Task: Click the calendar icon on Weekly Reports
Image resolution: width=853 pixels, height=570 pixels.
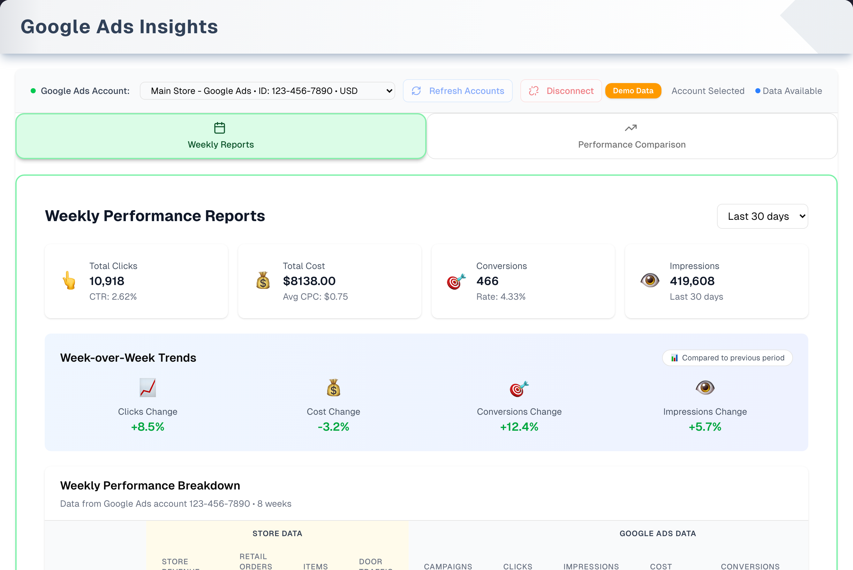Action: click(x=220, y=128)
